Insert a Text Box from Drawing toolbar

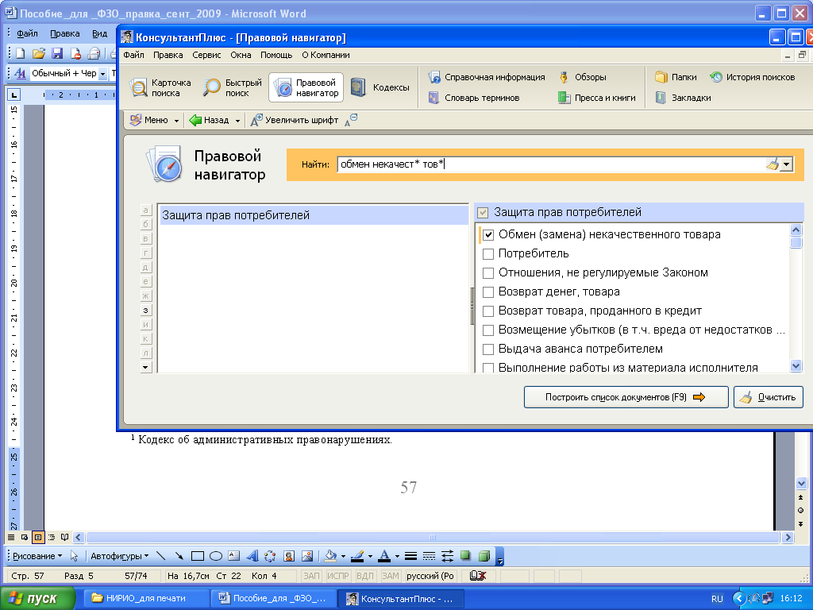(x=234, y=556)
